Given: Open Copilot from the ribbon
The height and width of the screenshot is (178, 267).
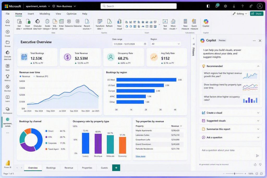Looking at the screenshot, I should coord(206,23).
